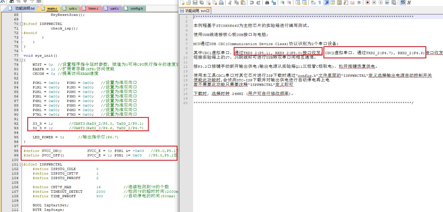Viewport: 443px width, 212px height.
Task: Click the Zoom in magnifier icon
Action: 283,3
